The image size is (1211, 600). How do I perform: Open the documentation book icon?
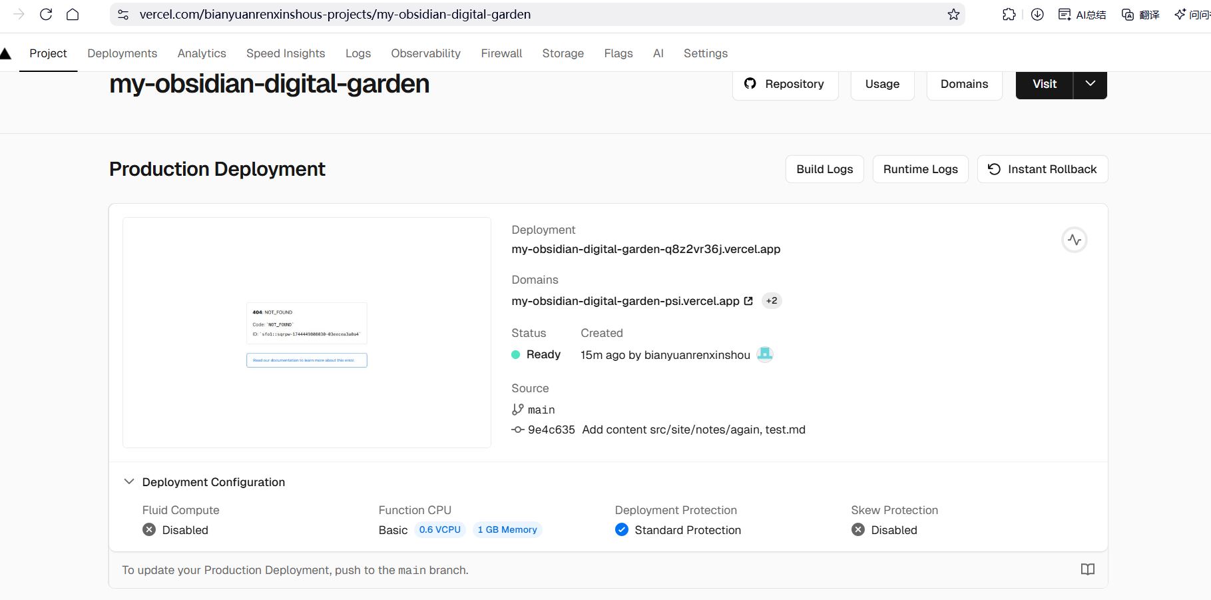[1088, 569]
